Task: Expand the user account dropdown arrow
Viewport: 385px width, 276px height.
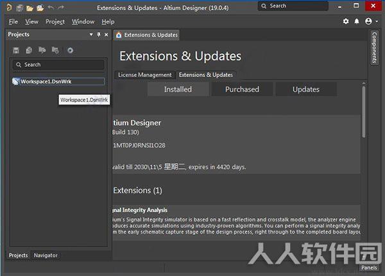Action: point(377,22)
